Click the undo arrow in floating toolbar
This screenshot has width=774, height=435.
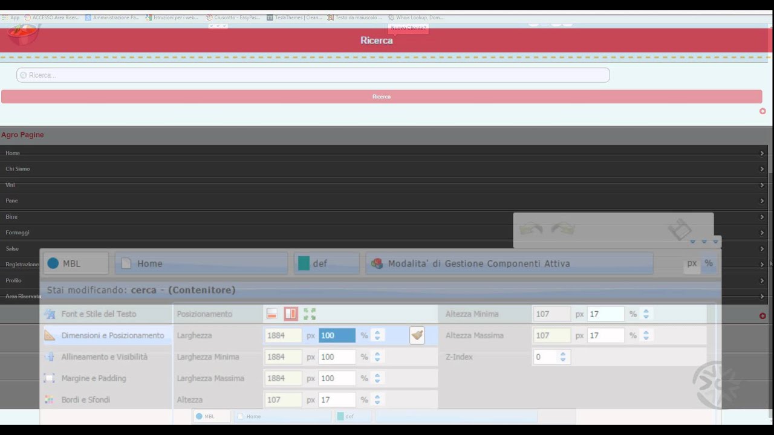pyautogui.click(x=531, y=229)
